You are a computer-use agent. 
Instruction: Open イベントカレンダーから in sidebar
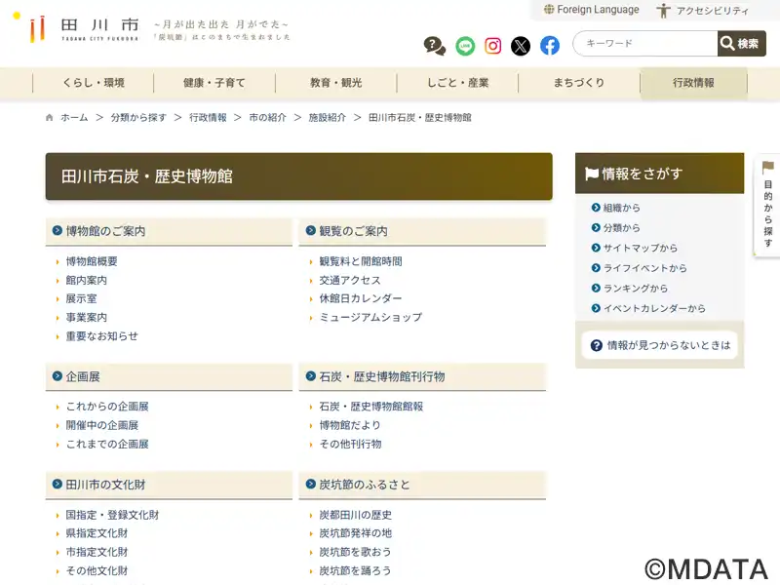653,308
